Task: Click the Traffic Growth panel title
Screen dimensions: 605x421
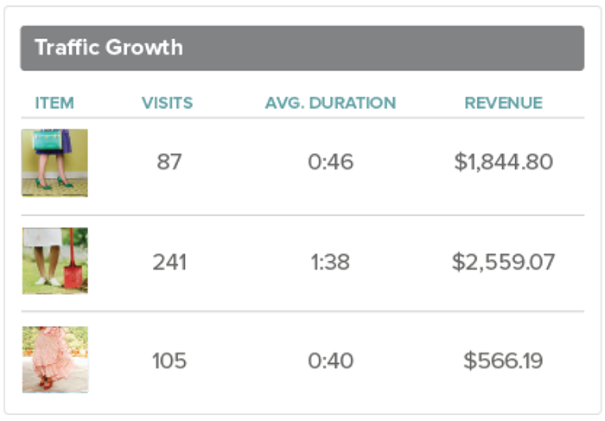Action: tap(109, 48)
